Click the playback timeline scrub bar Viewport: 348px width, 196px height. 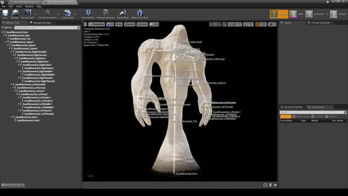point(171,185)
